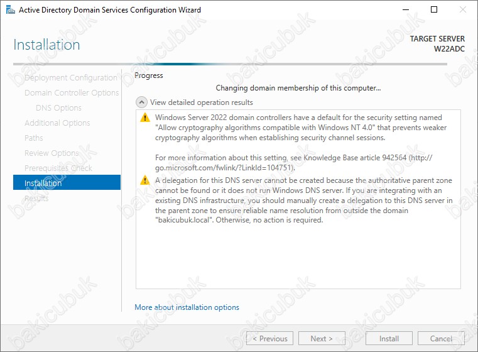The width and height of the screenshot is (478, 352).
Task: Click the Progress heading
Action: [149, 75]
